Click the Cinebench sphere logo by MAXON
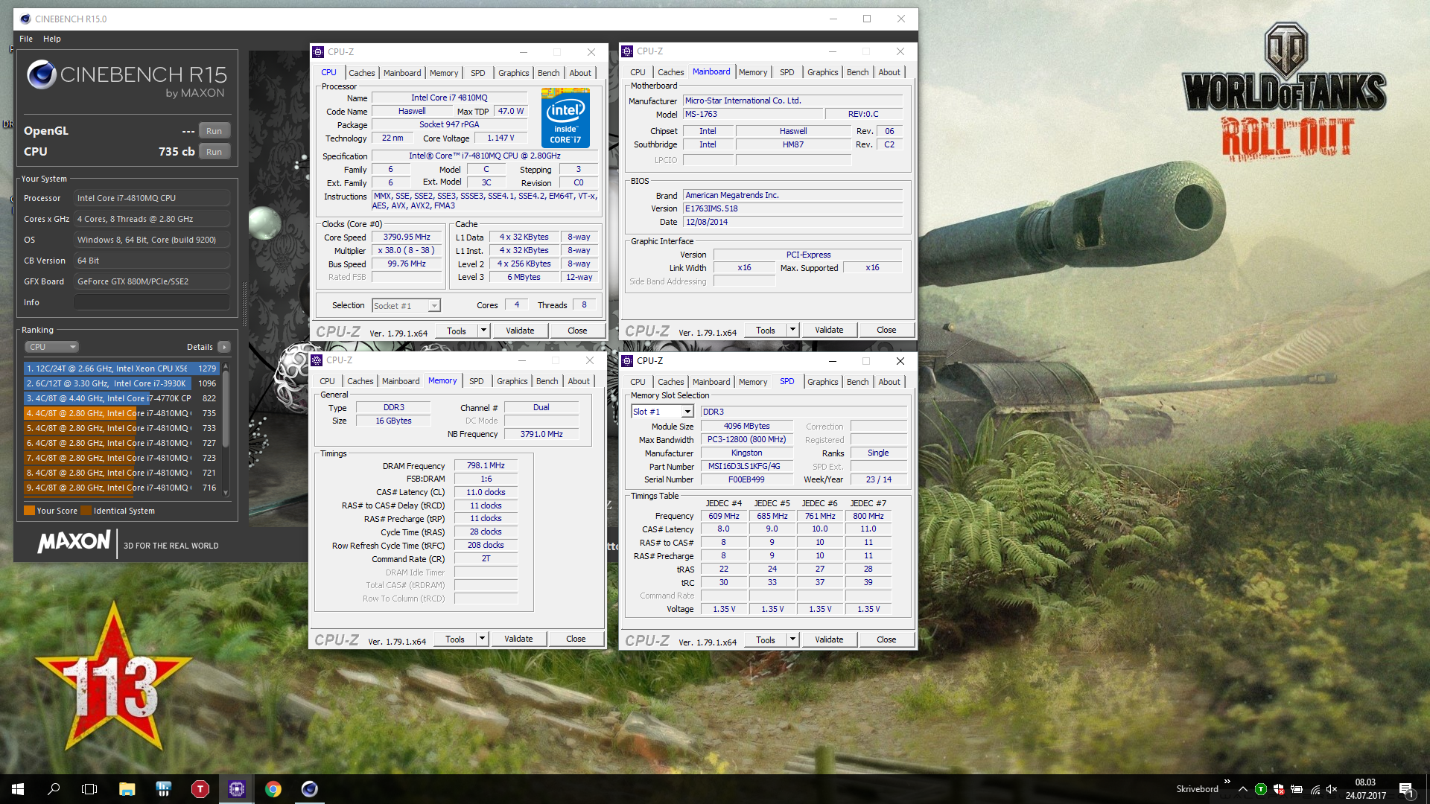The height and width of the screenshot is (804, 1430). pyautogui.click(x=42, y=74)
